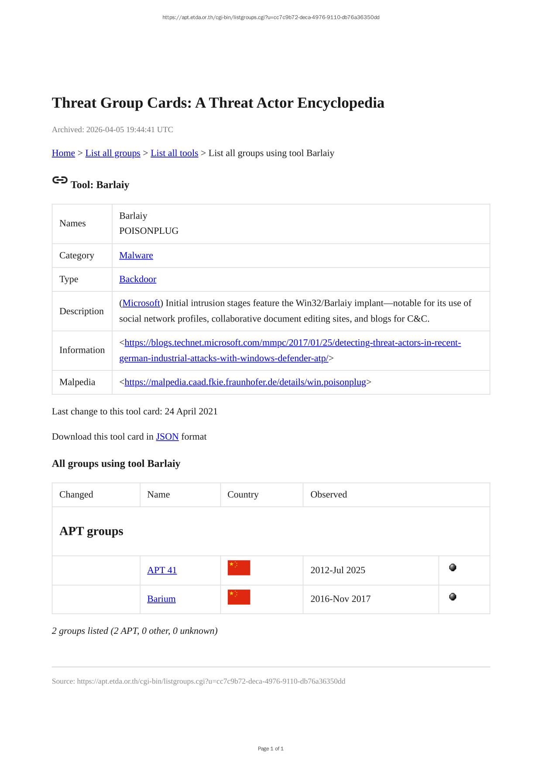Open the Malware category link
The height and width of the screenshot is (766, 542).
136,255
